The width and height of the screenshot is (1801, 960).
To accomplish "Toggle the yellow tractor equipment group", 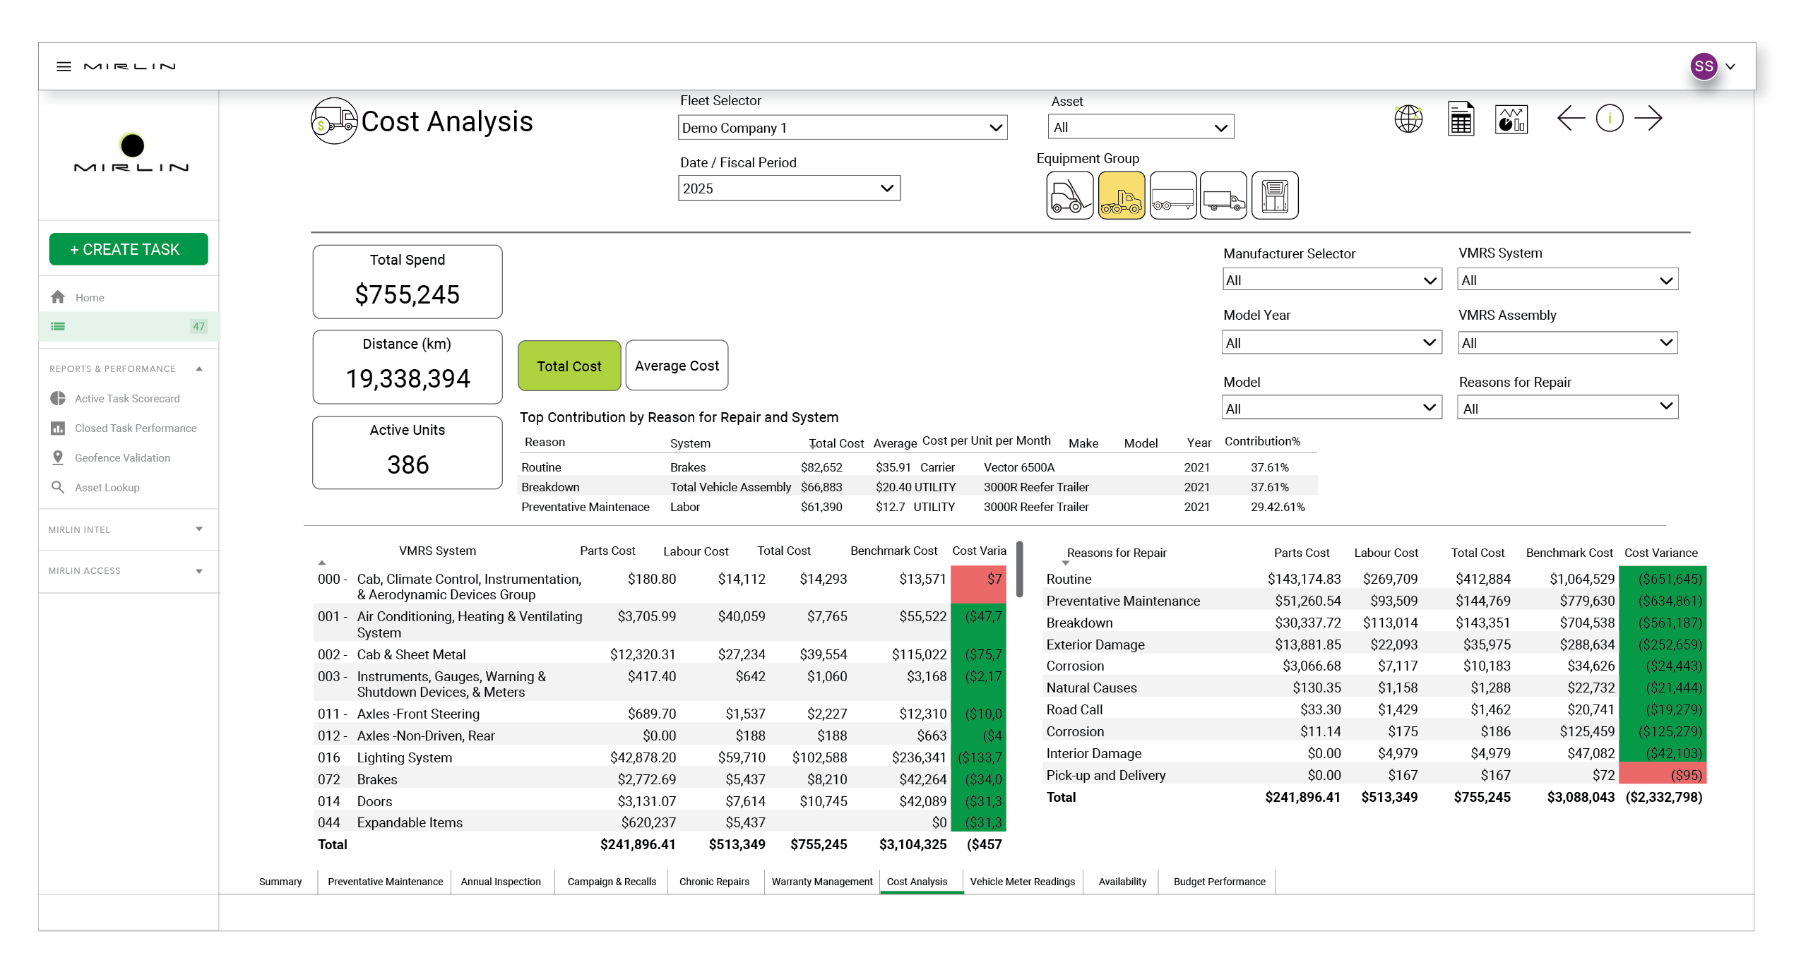I will pos(1121,196).
